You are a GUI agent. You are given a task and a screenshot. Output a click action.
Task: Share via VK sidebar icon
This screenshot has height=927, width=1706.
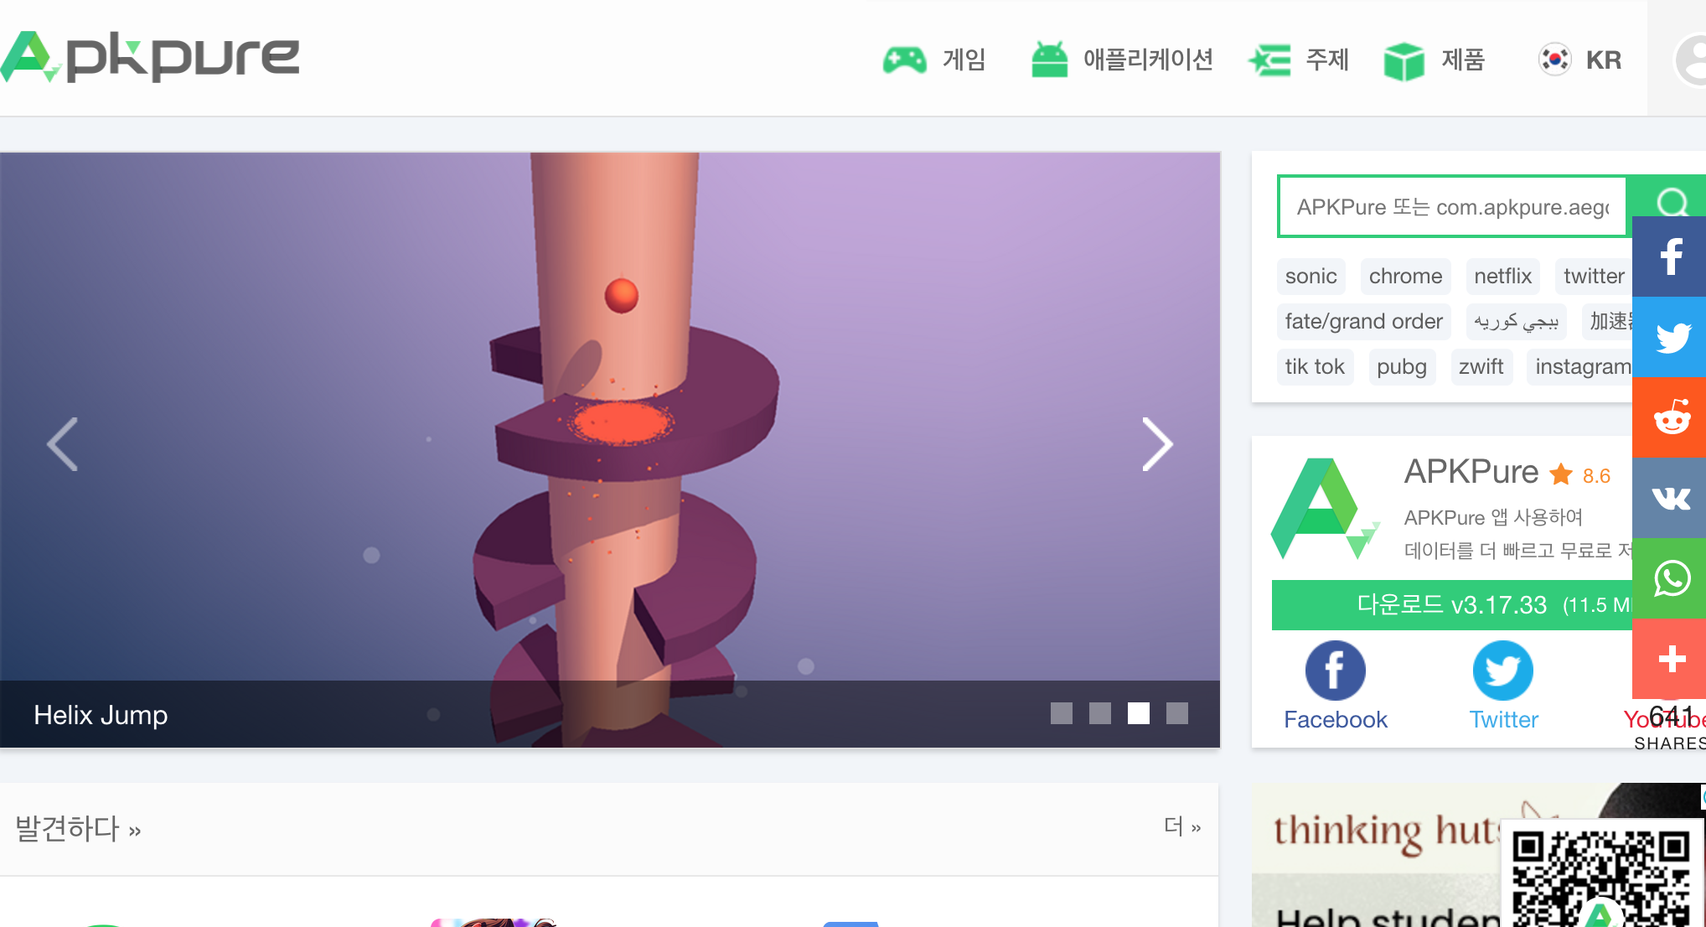tap(1670, 498)
